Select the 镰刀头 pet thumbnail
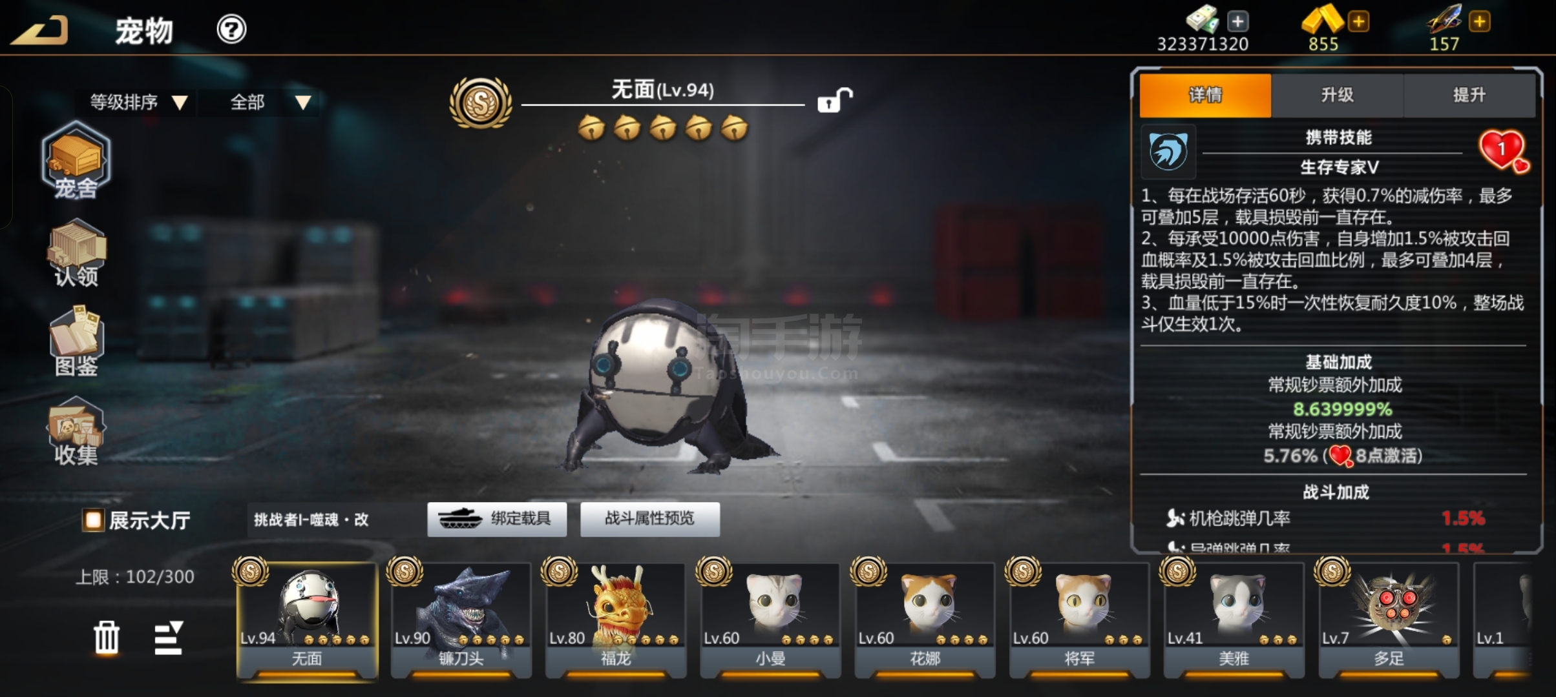 pyautogui.click(x=461, y=619)
